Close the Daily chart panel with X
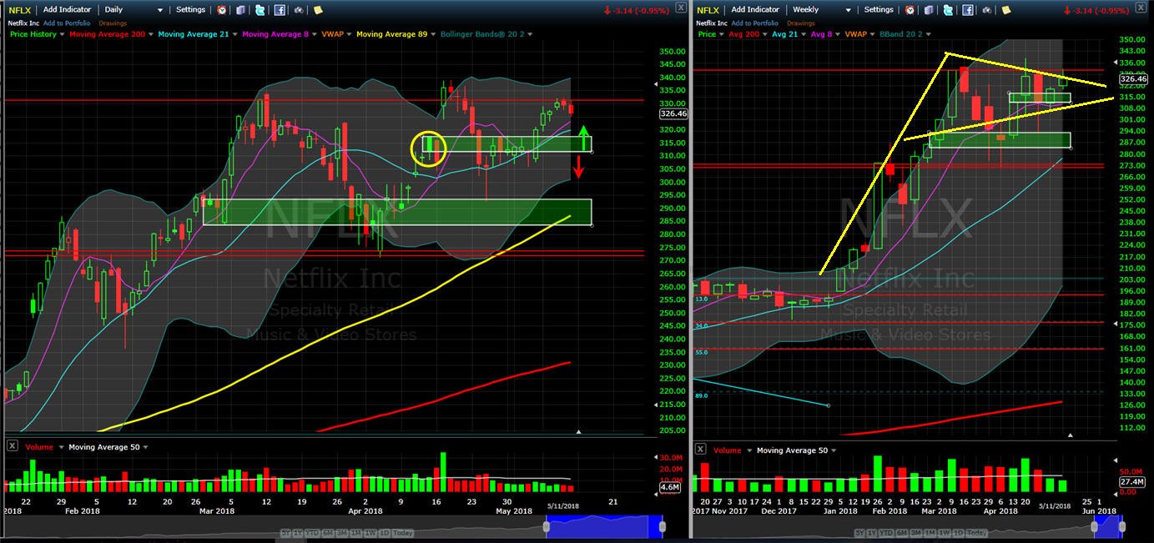 pyautogui.click(x=680, y=8)
